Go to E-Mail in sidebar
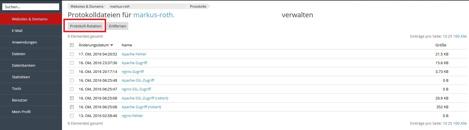The image size is (469, 130). pyautogui.click(x=31, y=31)
